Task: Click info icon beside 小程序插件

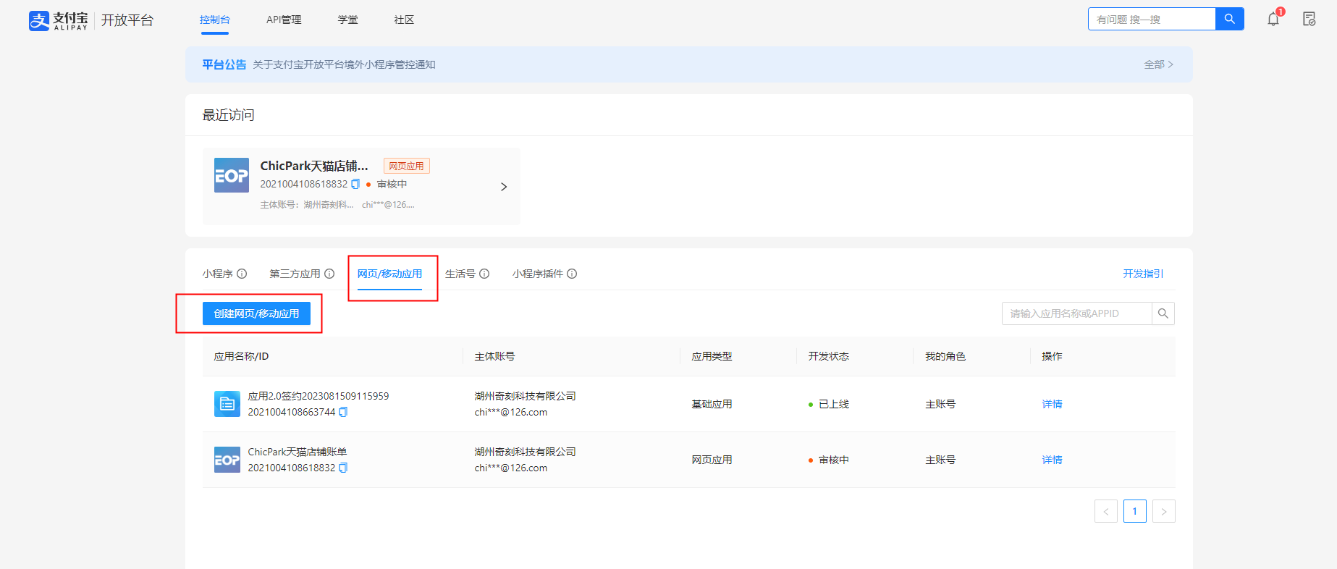Action: pos(572,274)
